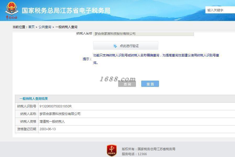This screenshot has width=235, height=157.
Task: Click the 纳税人识别号 row label
Action: click(27, 106)
